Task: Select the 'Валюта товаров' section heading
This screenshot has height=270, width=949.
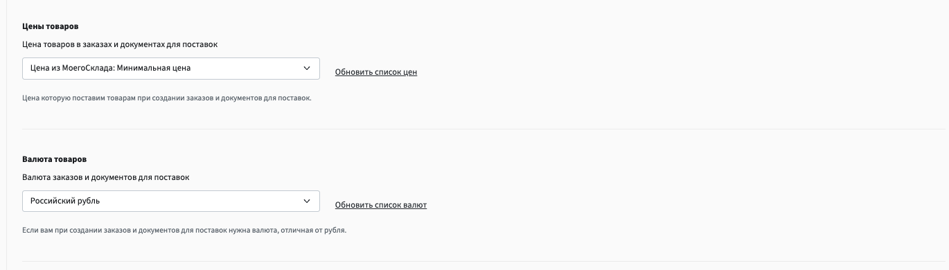Action: pos(55,159)
